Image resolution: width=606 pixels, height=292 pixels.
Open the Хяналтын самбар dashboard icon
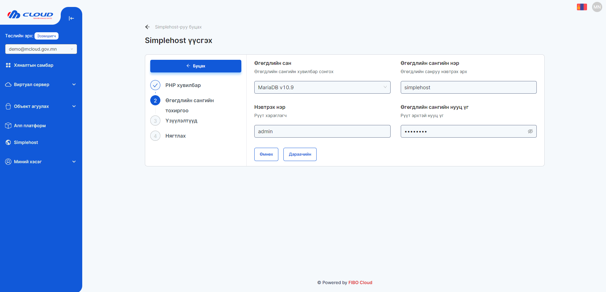8,65
